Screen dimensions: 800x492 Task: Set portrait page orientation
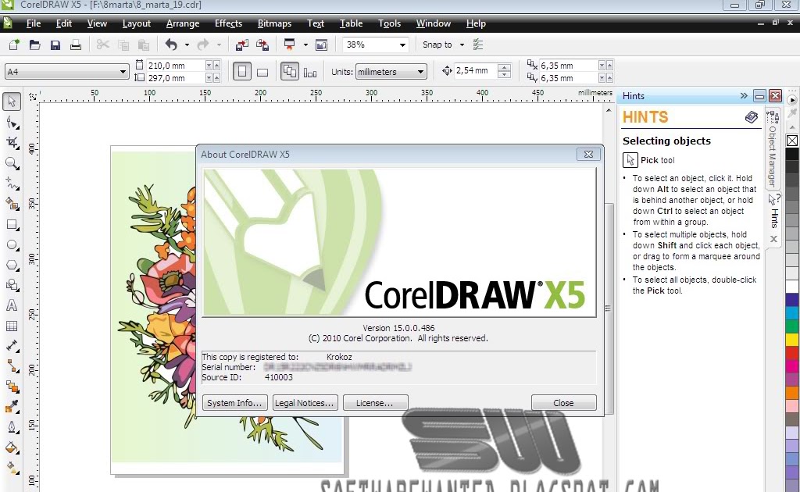click(x=242, y=71)
